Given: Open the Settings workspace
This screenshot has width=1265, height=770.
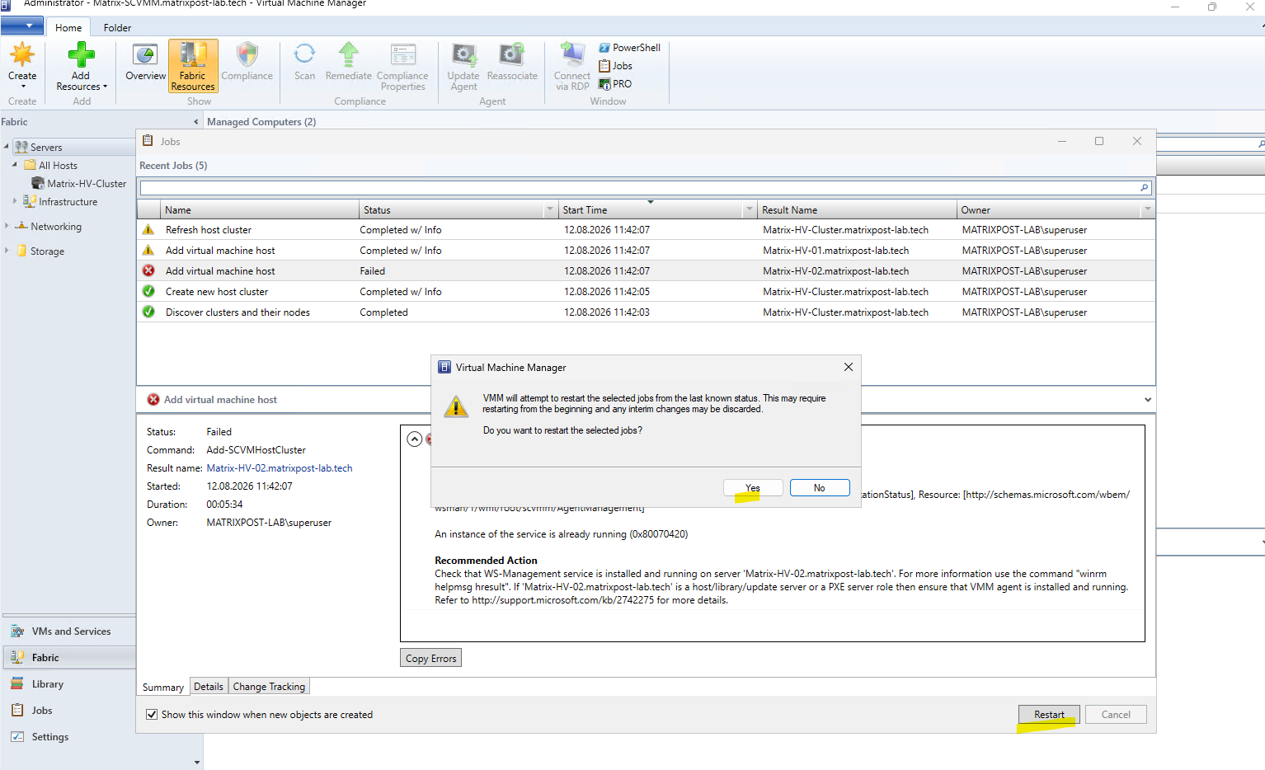Looking at the screenshot, I should 69,737.
